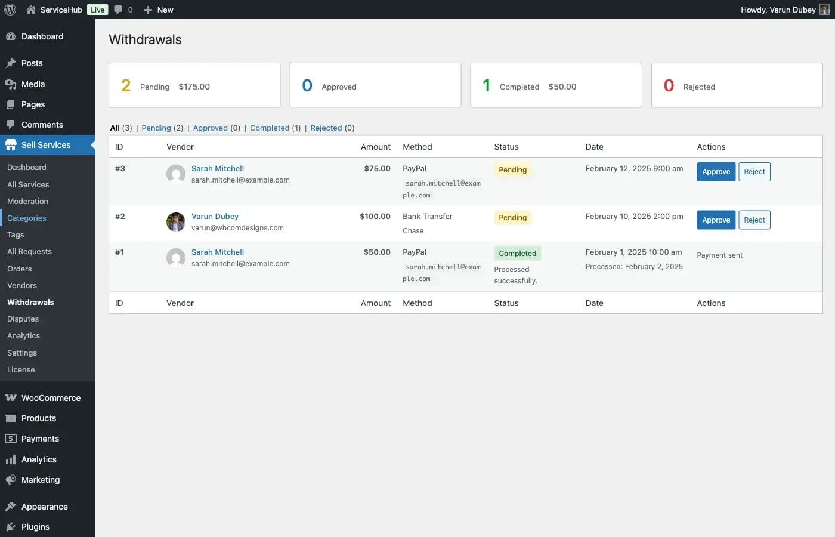Filter withdrawals by Pending
The image size is (835, 537).
[156, 128]
